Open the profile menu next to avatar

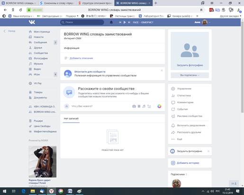pyautogui.click(x=209, y=22)
